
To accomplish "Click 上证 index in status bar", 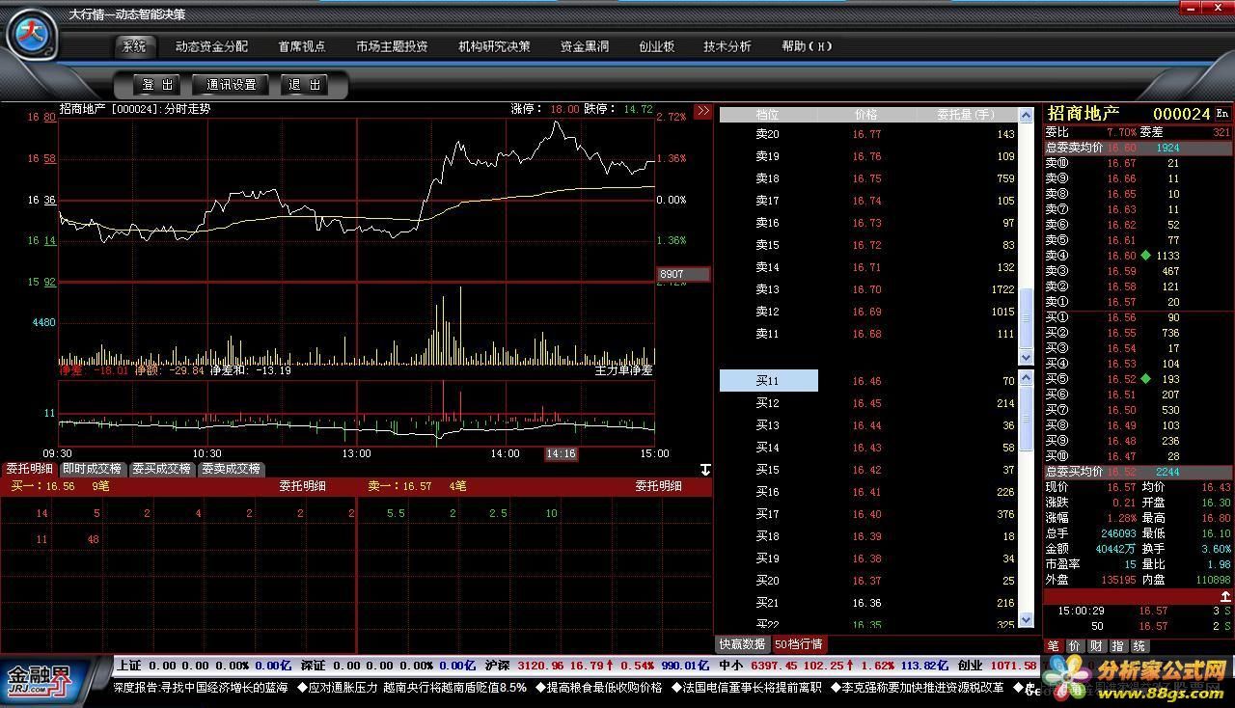I will [x=128, y=666].
